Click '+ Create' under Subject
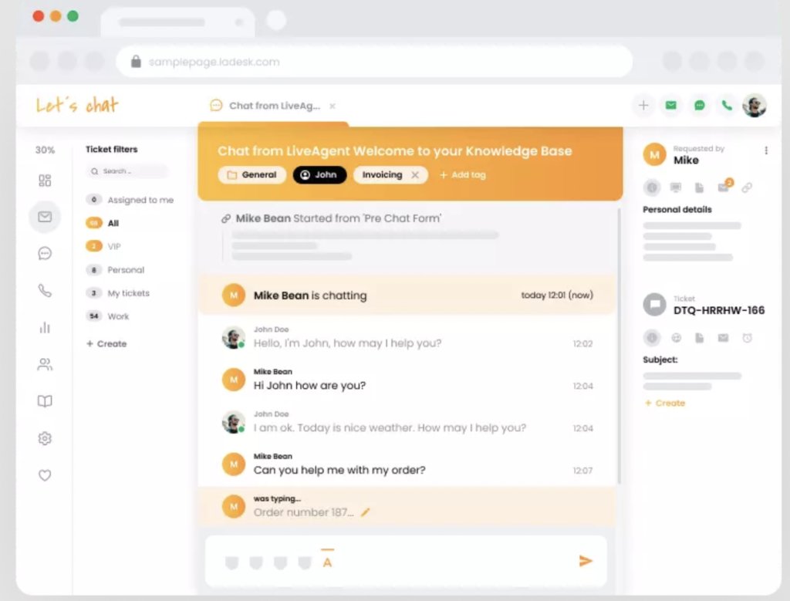 [665, 403]
